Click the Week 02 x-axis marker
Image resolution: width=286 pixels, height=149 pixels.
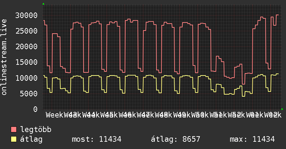pyautogui.click(x=273, y=115)
